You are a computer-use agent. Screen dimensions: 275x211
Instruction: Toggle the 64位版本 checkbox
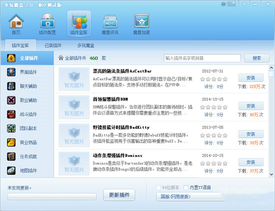[158, 188]
